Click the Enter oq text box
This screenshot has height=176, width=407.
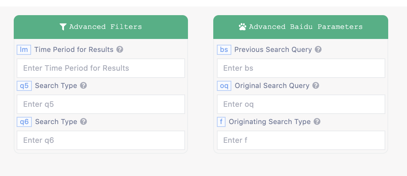(x=301, y=104)
